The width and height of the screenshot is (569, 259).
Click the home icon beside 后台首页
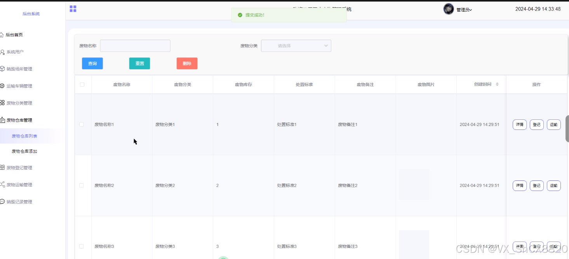pyautogui.click(x=2, y=35)
